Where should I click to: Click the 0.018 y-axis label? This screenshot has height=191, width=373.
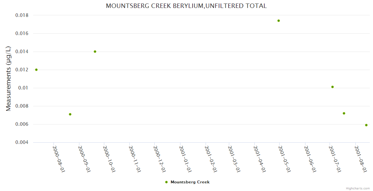point(22,15)
